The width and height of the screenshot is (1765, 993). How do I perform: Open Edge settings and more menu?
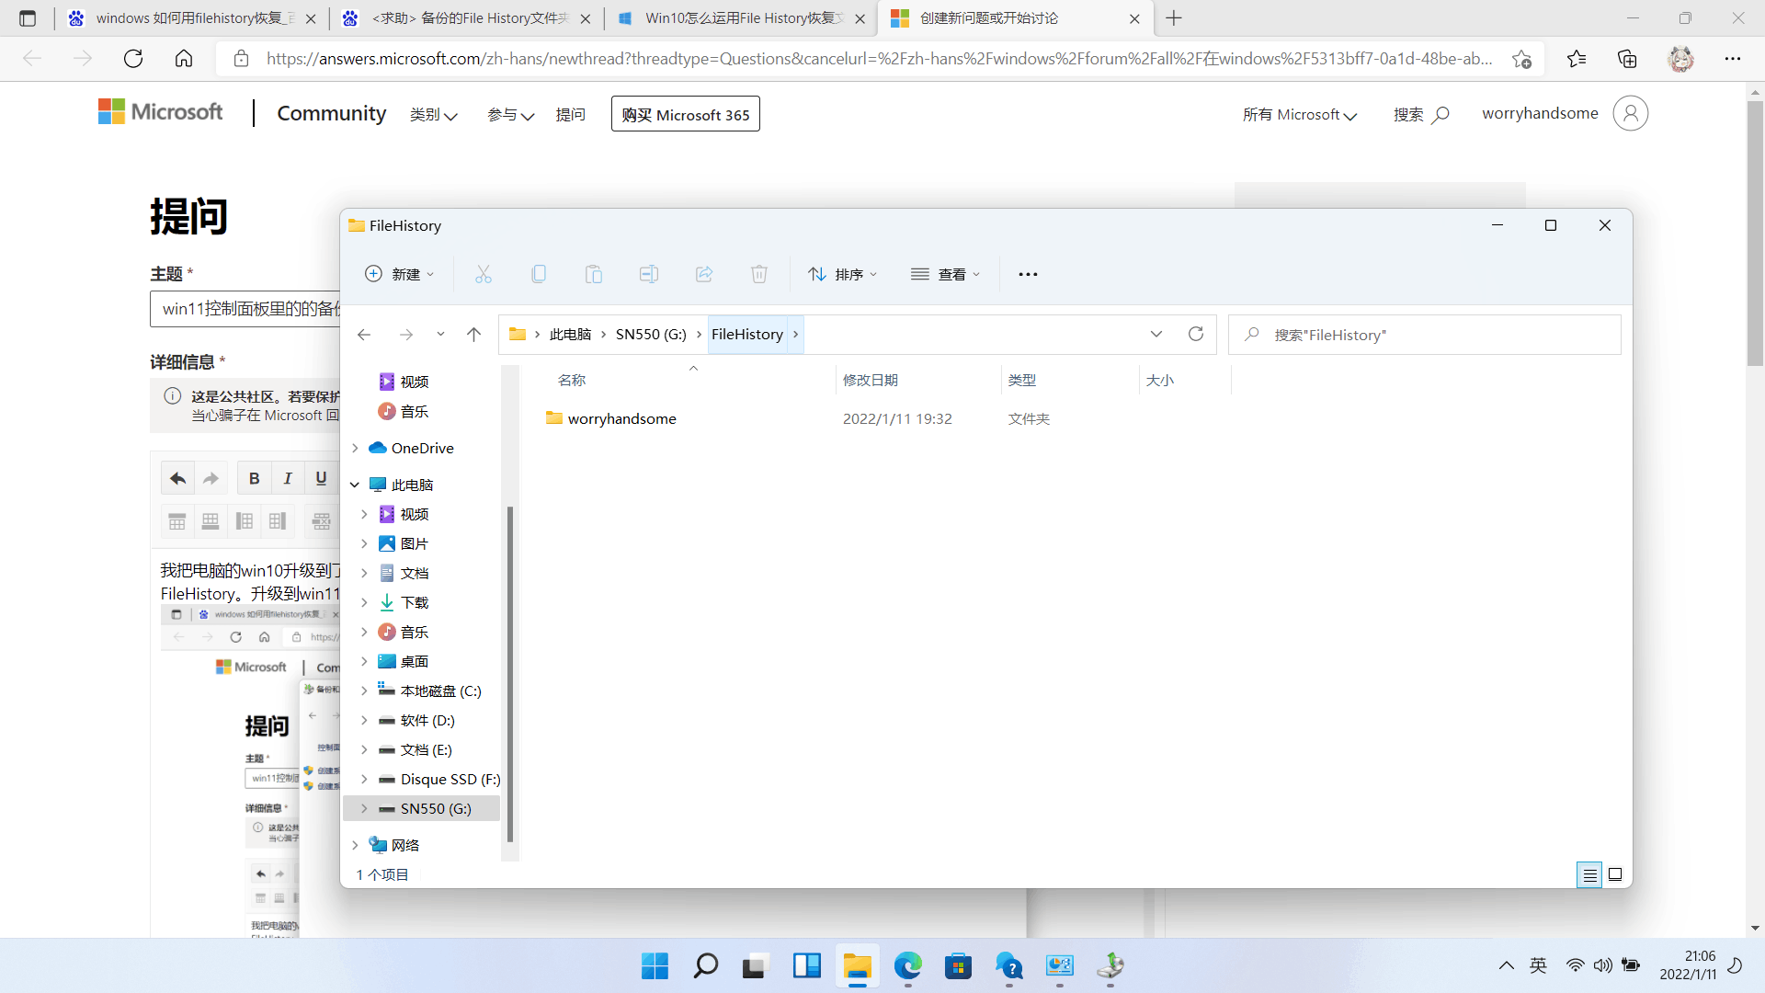coord(1733,59)
